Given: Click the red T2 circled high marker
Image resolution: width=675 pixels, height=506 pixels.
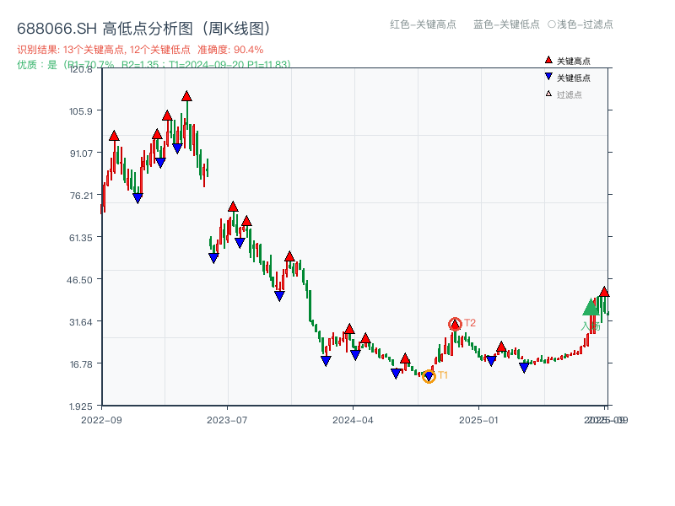Looking at the screenshot, I should point(454,323).
